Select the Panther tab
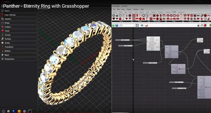This screenshot has height=113, width=211. coord(174,12)
